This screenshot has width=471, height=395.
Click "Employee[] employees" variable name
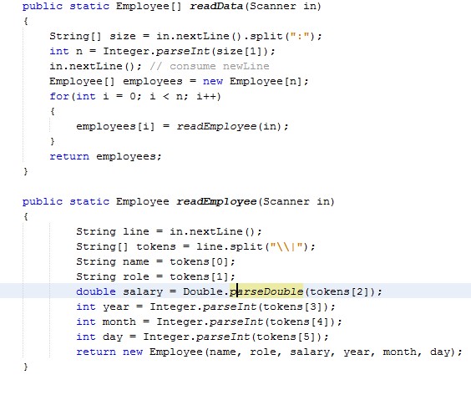point(153,81)
